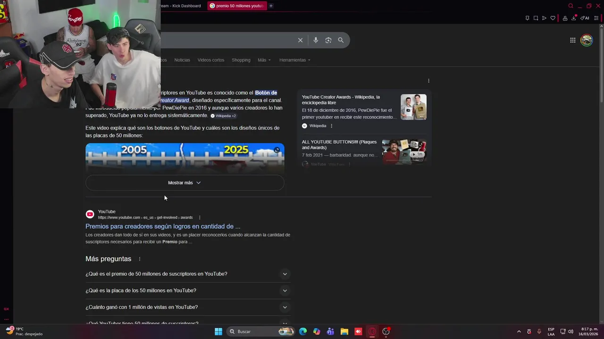
Task: Open the downloads icon in toolbar
Action: pos(574,18)
